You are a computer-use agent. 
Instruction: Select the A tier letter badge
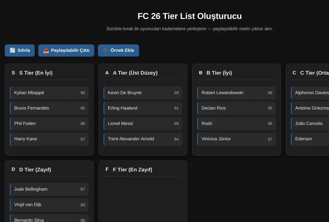107,73
